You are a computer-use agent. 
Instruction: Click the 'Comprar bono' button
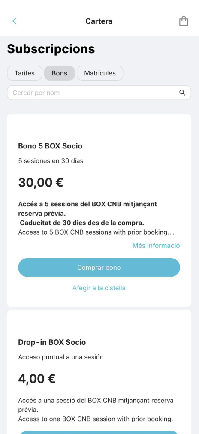pyautogui.click(x=99, y=268)
